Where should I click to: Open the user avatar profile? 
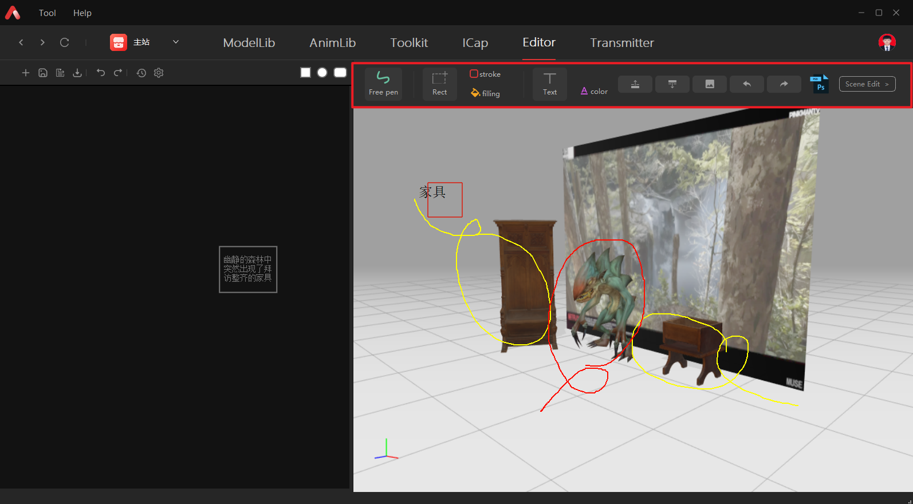pyautogui.click(x=887, y=42)
